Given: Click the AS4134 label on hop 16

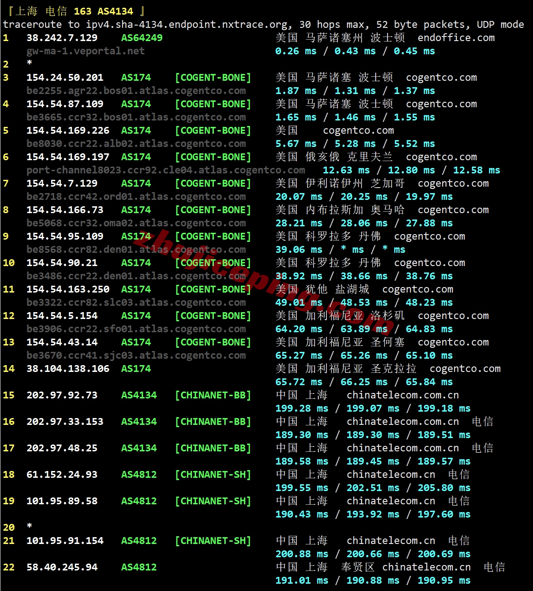Looking at the screenshot, I should 139,422.
